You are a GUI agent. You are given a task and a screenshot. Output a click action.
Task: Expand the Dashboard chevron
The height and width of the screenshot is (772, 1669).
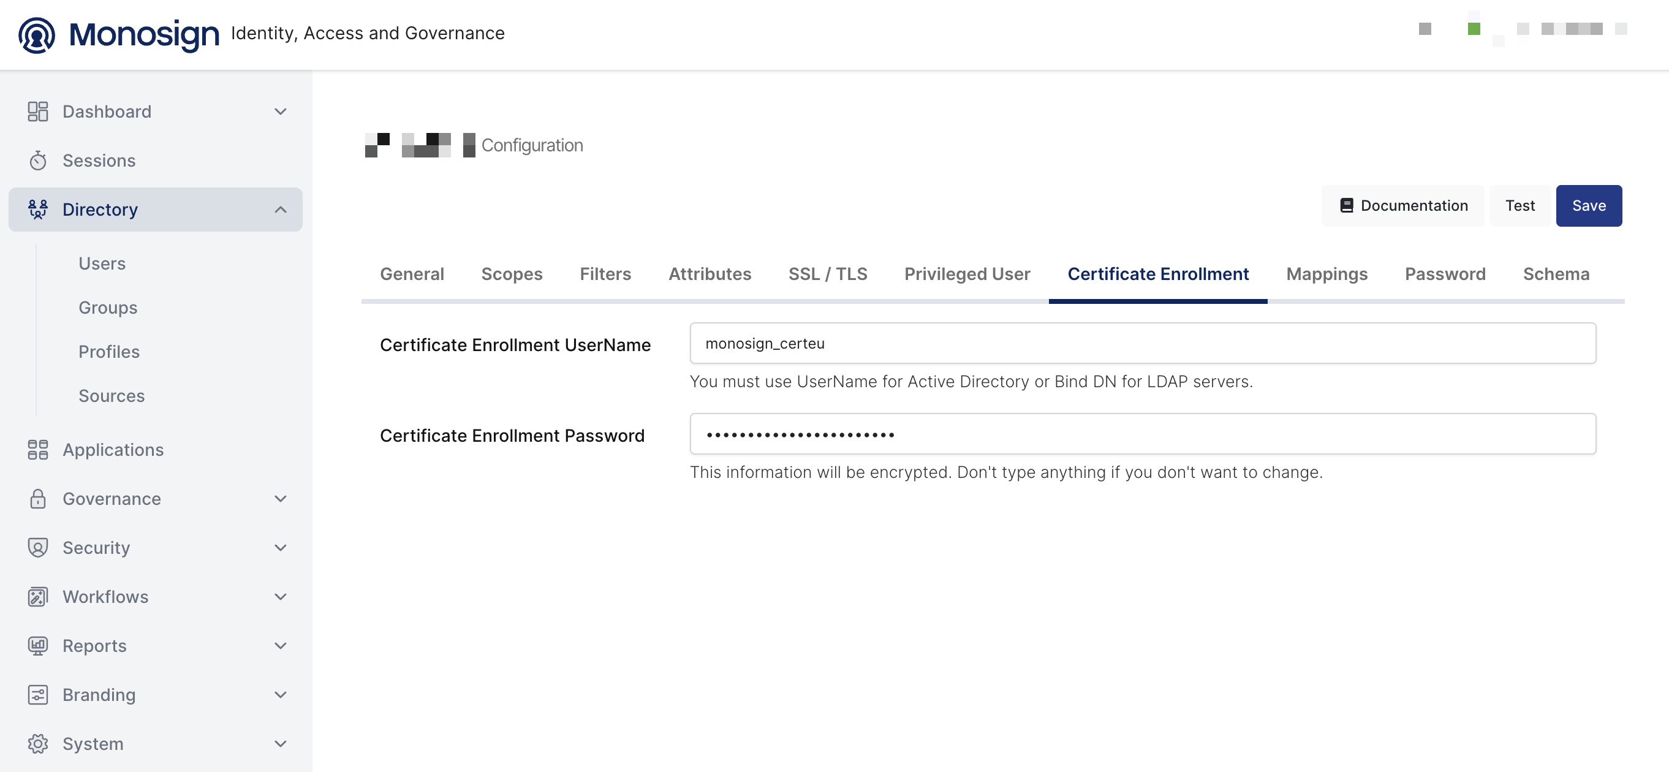[x=281, y=112]
